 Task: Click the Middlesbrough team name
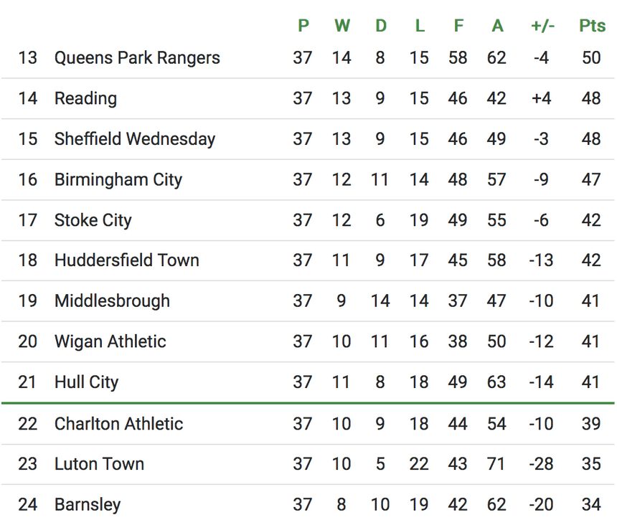(x=112, y=301)
